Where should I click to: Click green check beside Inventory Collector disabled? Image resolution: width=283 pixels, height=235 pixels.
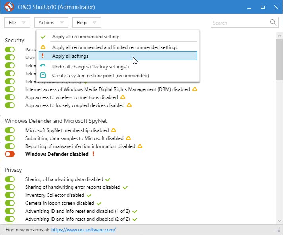coord(89,196)
